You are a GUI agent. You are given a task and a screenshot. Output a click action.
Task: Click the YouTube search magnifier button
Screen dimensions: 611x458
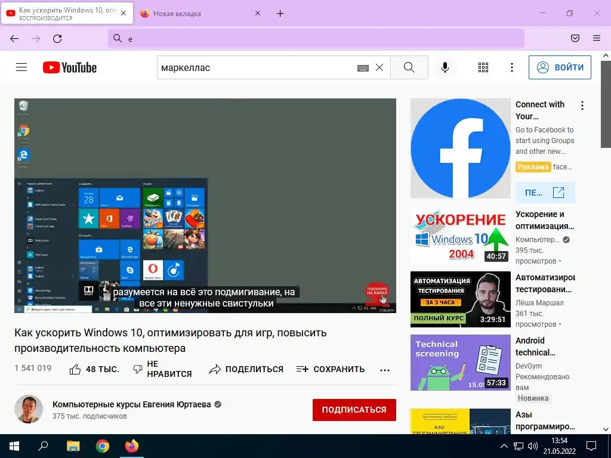pyautogui.click(x=409, y=67)
